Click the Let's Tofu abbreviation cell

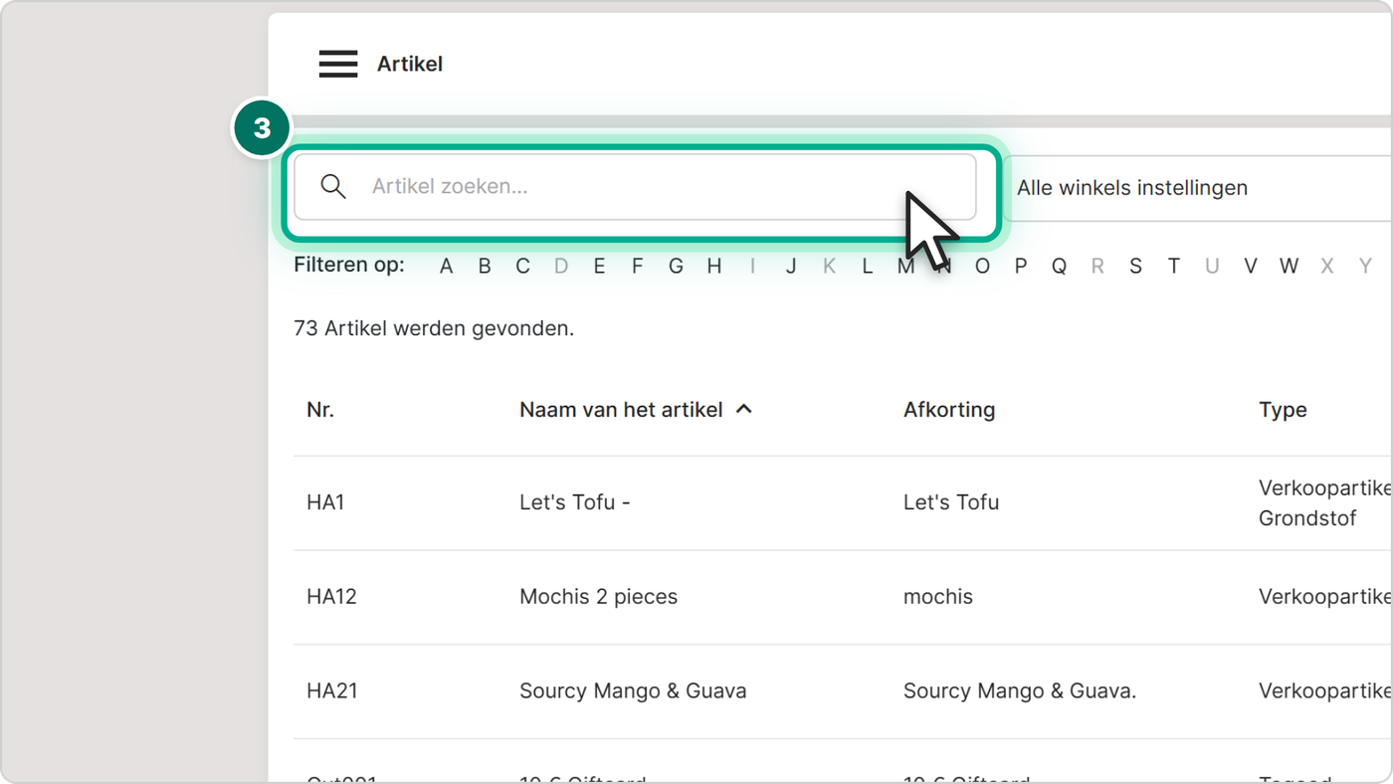pyautogui.click(x=951, y=502)
